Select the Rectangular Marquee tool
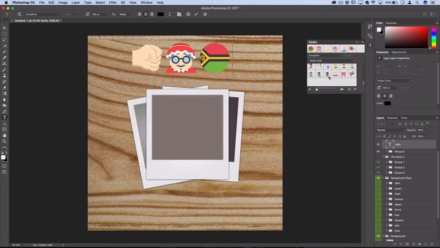 4,34
